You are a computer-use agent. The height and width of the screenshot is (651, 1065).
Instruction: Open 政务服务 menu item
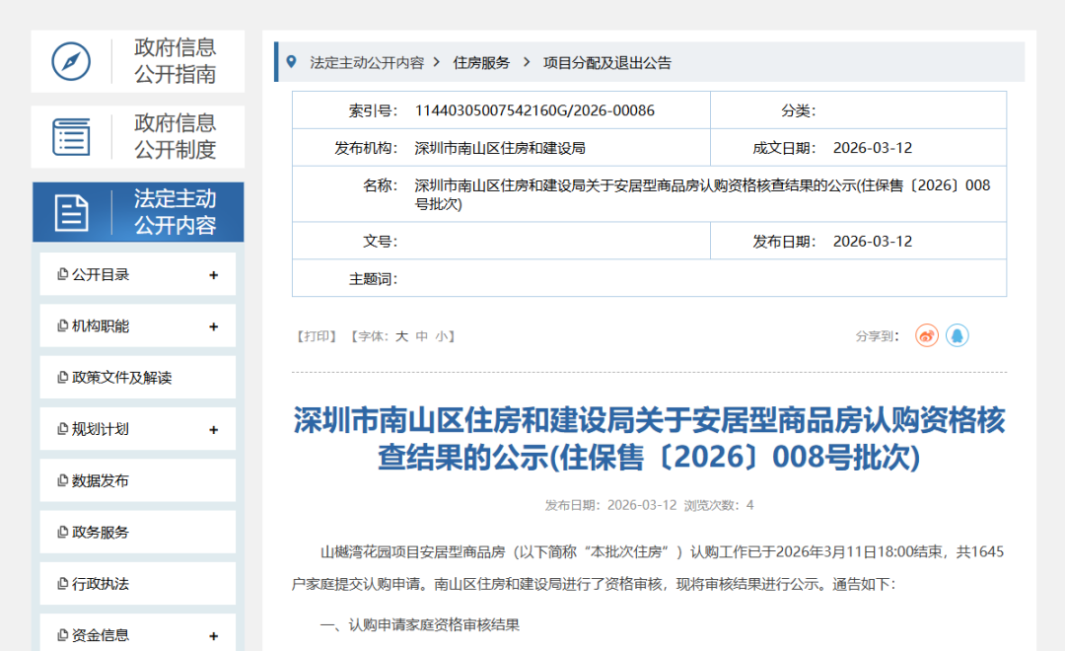[138, 532]
